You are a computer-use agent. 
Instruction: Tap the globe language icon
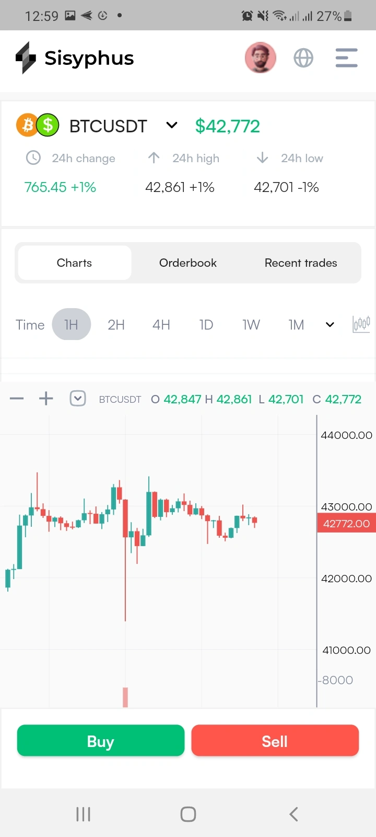click(x=303, y=58)
